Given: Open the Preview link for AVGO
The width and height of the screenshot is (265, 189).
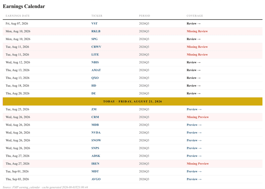Looking at the screenshot, I should click(x=194, y=179).
